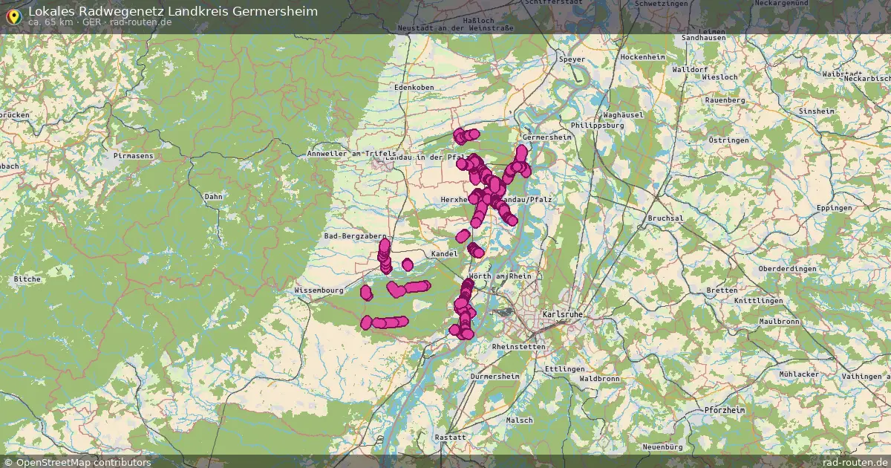The image size is (891, 468).
Task: Click the Östringen town label
Action: pyautogui.click(x=728, y=140)
